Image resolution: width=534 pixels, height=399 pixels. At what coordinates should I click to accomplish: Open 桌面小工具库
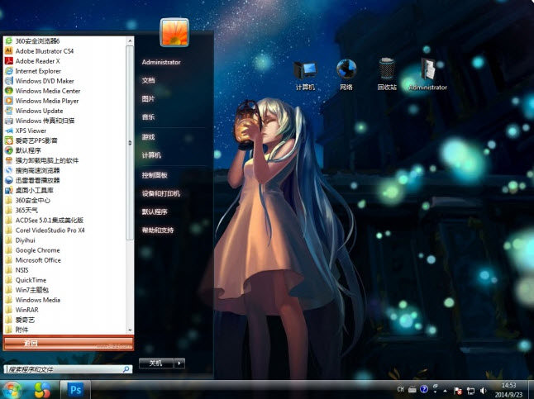pos(30,190)
